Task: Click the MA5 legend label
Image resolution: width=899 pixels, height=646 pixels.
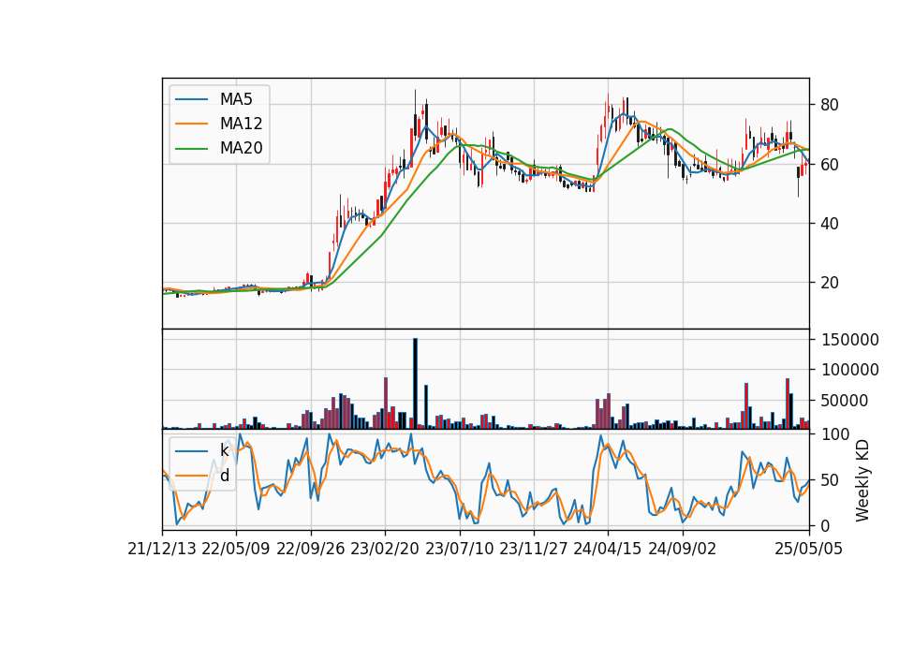Action: click(x=236, y=99)
